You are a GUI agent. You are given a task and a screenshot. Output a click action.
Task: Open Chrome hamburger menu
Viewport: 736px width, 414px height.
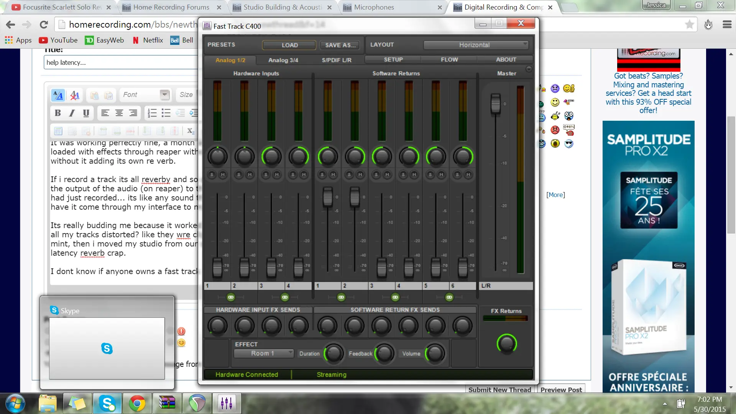click(727, 25)
